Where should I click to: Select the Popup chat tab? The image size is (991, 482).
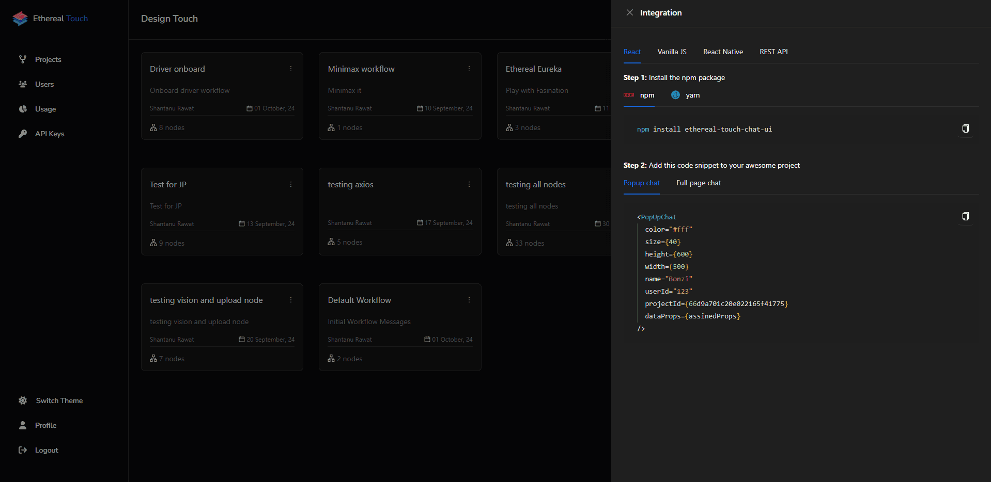642,183
